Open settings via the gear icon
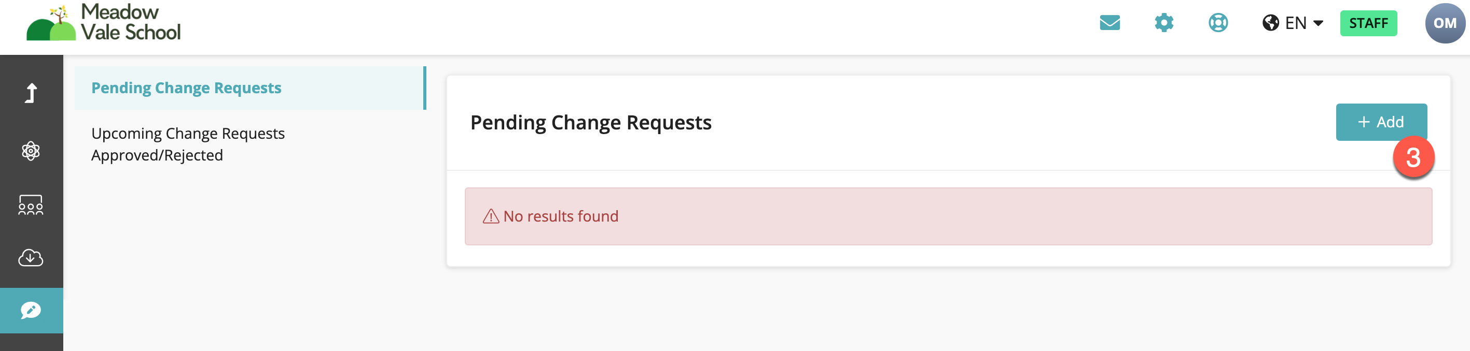The height and width of the screenshot is (351, 1470). point(1163,23)
